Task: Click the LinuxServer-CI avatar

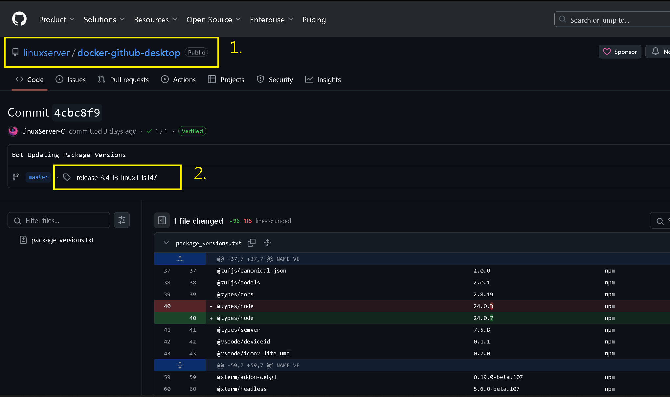Action: pos(13,131)
